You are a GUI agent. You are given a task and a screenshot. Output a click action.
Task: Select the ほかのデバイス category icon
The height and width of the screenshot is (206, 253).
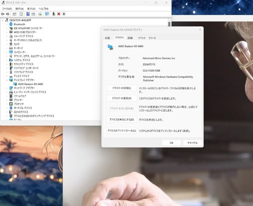tap(11, 112)
